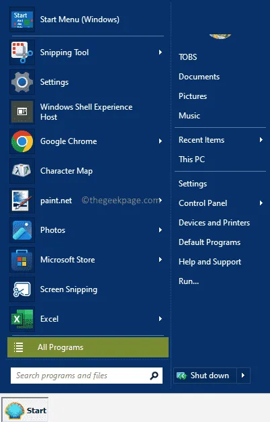
Task: Click the Start button on taskbar
Action: point(25,410)
